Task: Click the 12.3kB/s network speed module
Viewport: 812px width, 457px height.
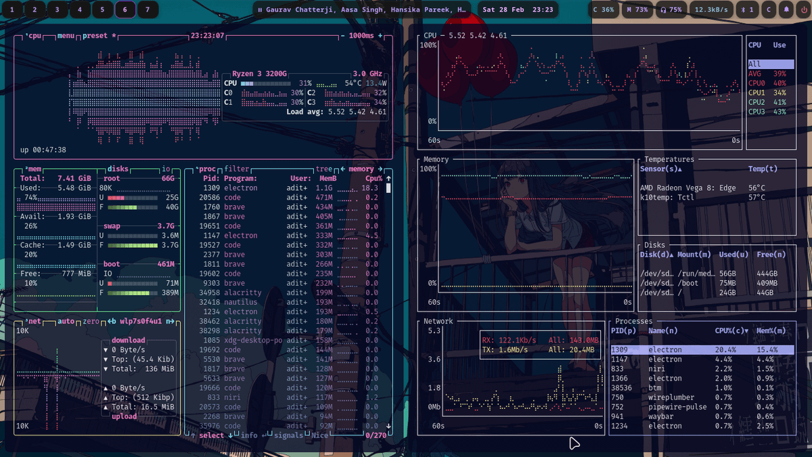Action: coord(711,9)
